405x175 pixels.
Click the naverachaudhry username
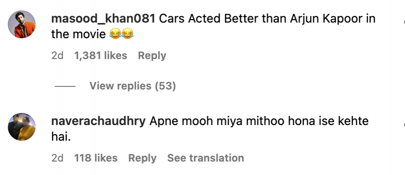(x=99, y=121)
